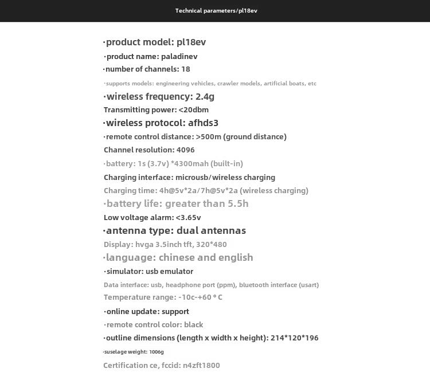
Task: Click the "Technical parameters/pl18ev" header title
Action: (x=216, y=11)
